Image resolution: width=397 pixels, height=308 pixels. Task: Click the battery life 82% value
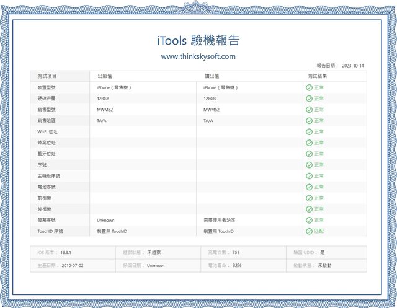[x=237, y=265]
